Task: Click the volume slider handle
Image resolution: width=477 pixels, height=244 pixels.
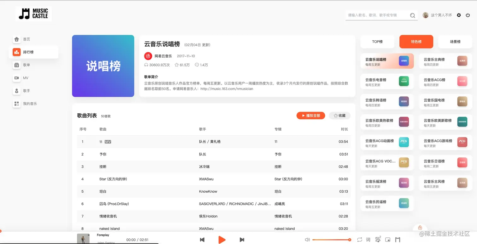Action: 350,240
